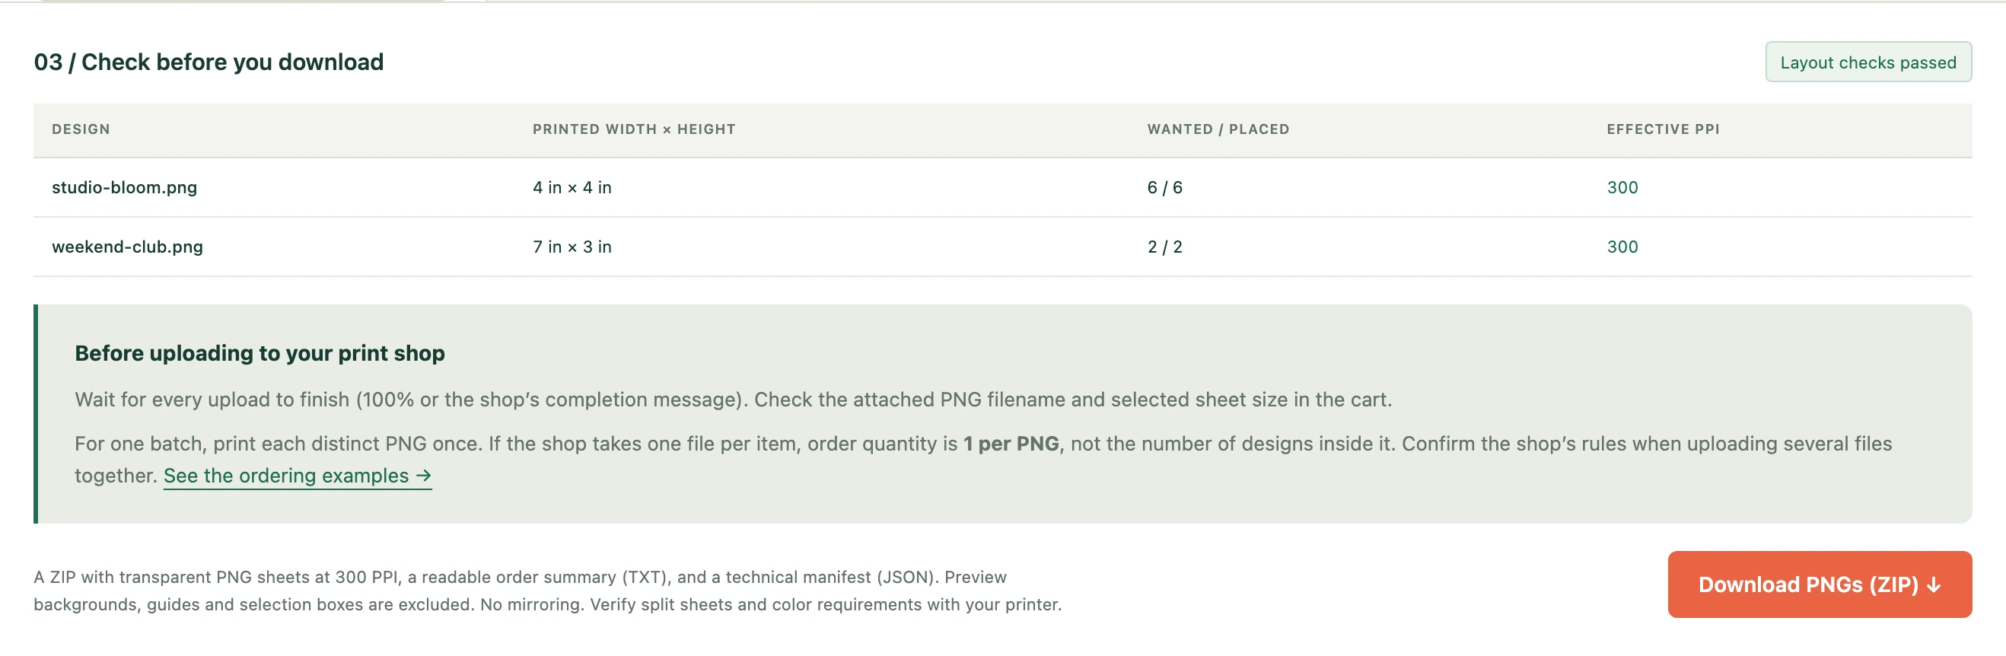Click the down arrow icon on Download button
The height and width of the screenshot is (656, 2006).
click(x=1934, y=585)
